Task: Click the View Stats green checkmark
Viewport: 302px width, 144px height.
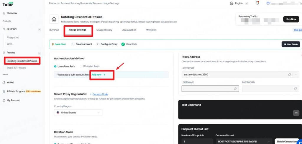Action: [123, 44]
